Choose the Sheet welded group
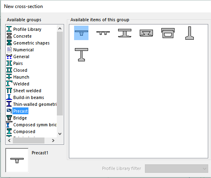The width and height of the screenshot is (211, 178). (24, 91)
